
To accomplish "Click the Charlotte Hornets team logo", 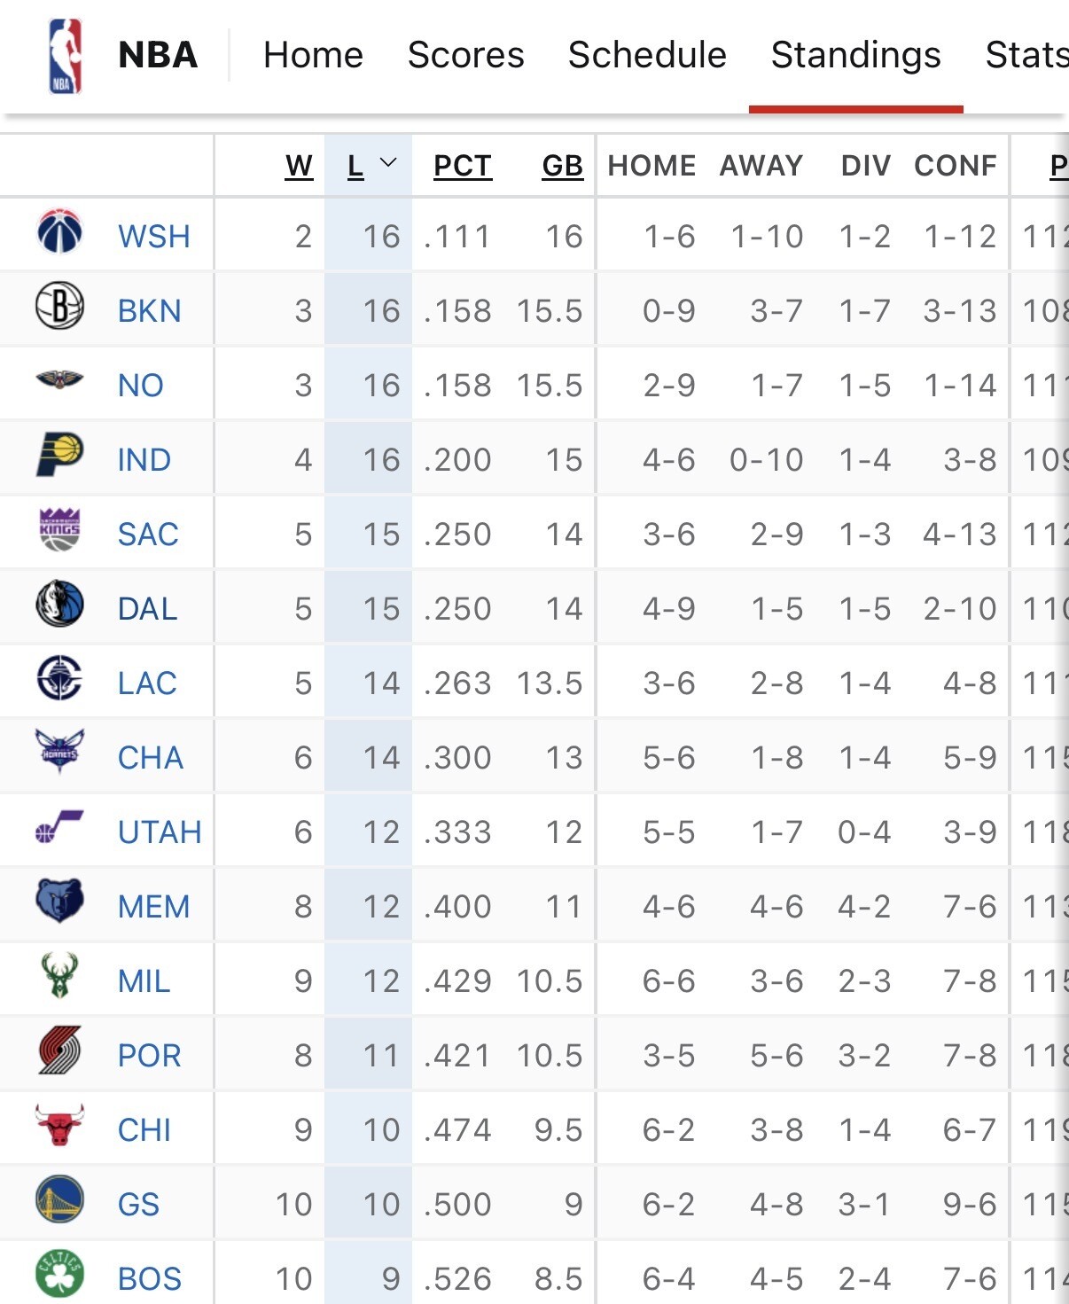I will tap(59, 753).
